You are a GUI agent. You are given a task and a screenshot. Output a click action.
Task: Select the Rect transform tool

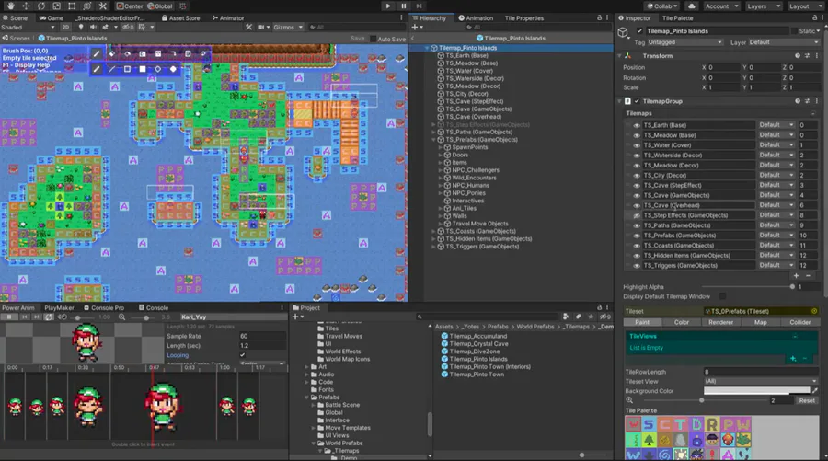click(72, 6)
